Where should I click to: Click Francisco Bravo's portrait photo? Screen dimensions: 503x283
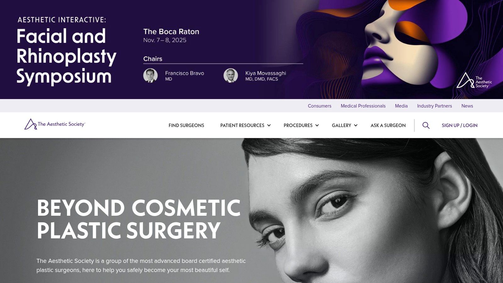(151, 75)
